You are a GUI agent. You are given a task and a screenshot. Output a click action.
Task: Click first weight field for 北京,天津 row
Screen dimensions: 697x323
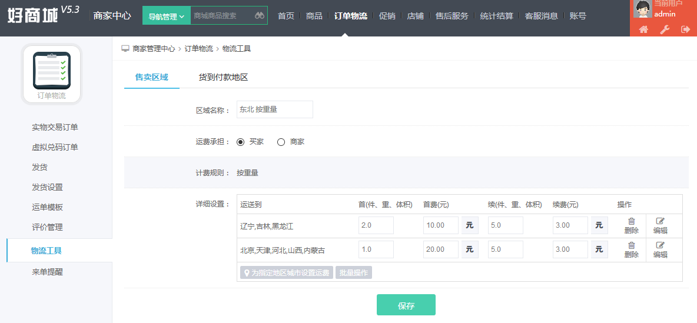click(376, 249)
